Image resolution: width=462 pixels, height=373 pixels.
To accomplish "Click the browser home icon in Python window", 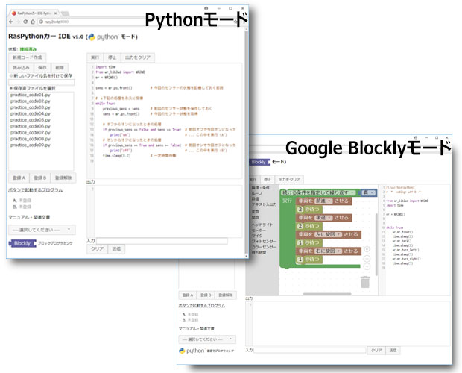I will click(33, 22).
